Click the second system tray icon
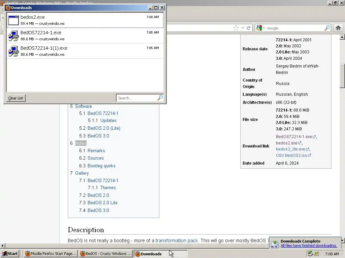 point(316,254)
